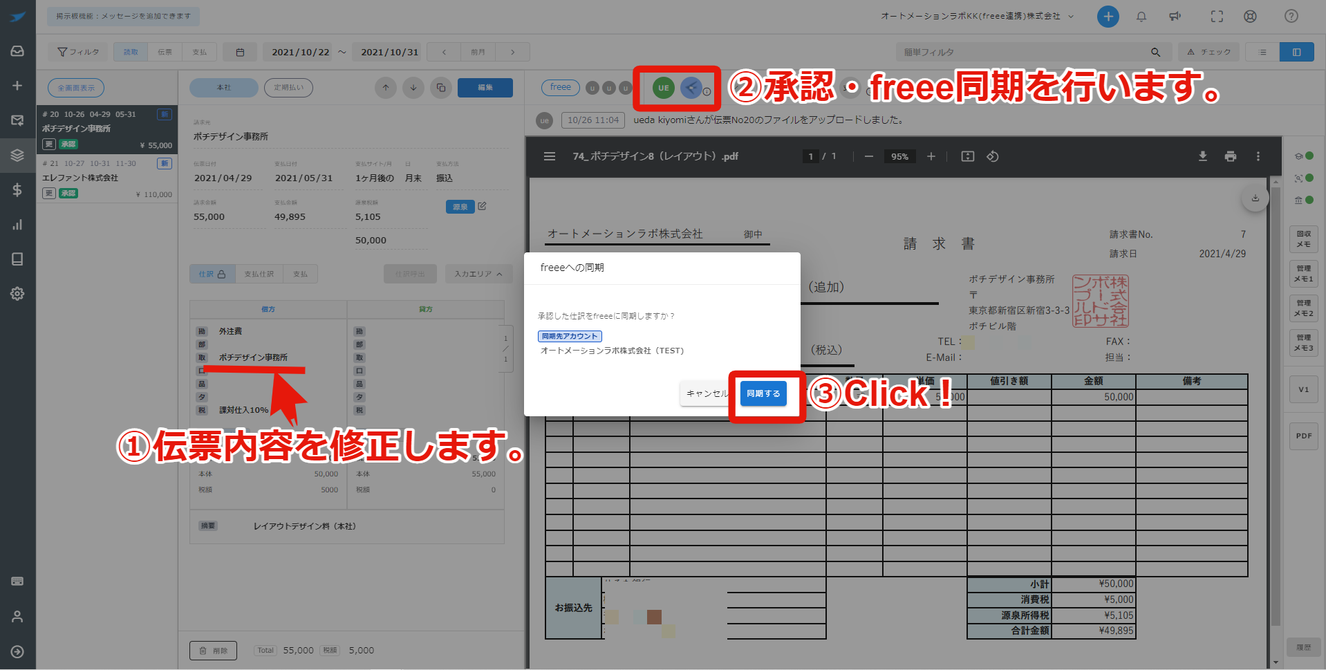Select the 仕訳 journal tab
Image resolution: width=1326 pixels, height=670 pixels.
(x=212, y=274)
